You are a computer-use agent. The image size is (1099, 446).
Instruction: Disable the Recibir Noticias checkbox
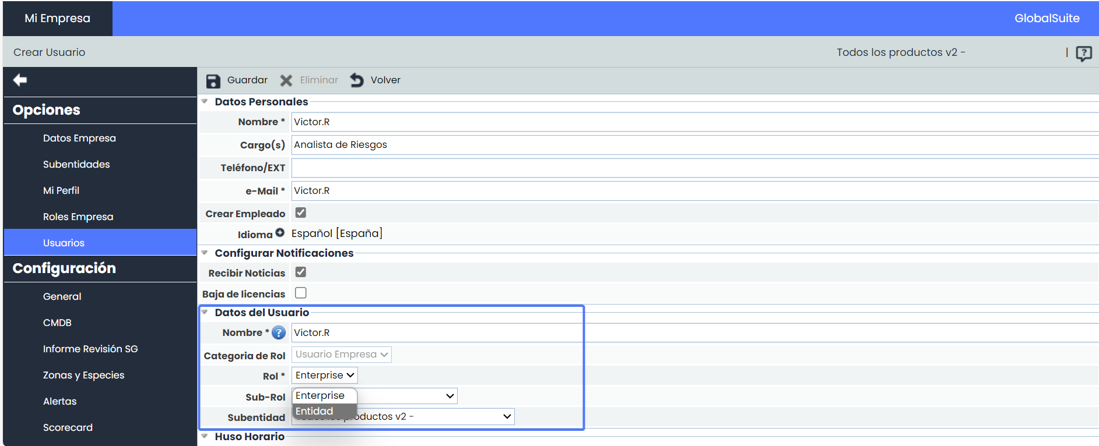click(301, 272)
